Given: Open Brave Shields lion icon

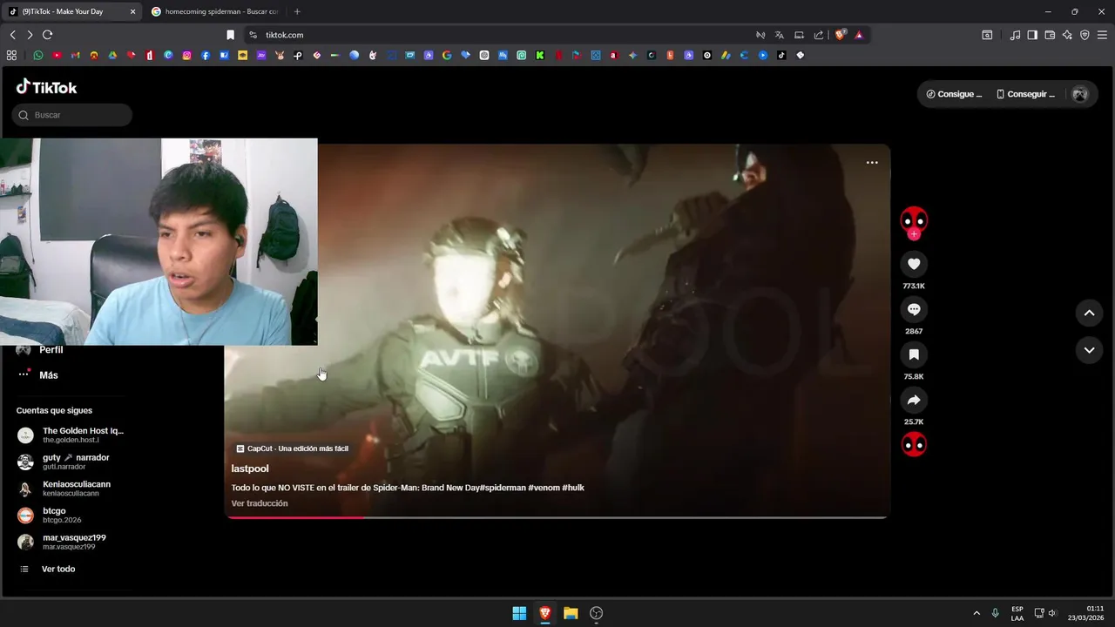Looking at the screenshot, I should coord(840,35).
